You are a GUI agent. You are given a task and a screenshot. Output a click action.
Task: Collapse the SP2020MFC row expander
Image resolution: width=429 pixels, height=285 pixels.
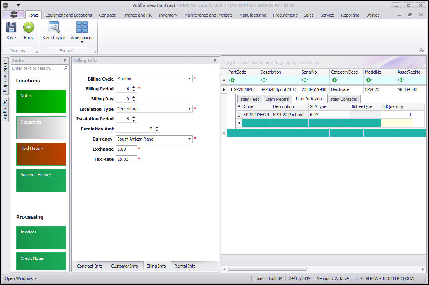point(230,89)
